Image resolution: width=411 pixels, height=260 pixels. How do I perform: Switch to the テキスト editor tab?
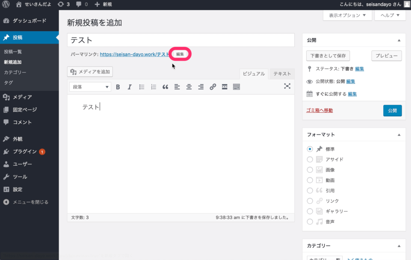pyautogui.click(x=282, y=74)
